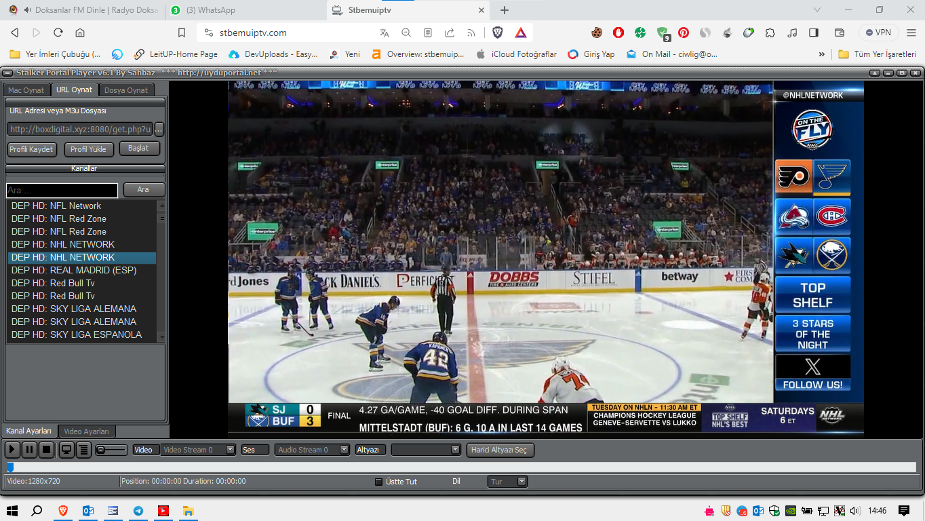Click the browse button beside URL field
The height and width of the screenshot is (521, 925).
[x=159, y=129]
